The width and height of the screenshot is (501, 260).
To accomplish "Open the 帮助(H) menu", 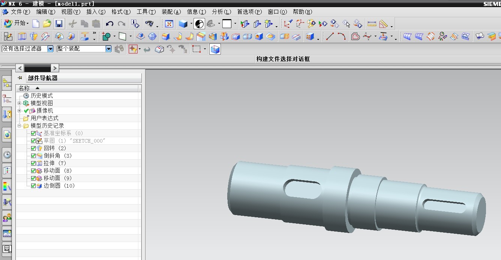I will [303, 12].
